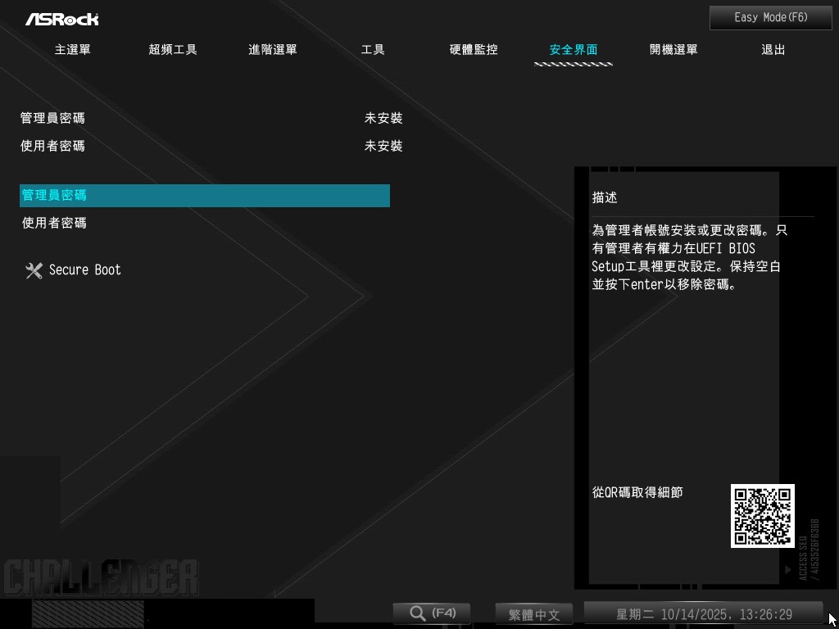Click 未安裝 status next to 管理員密碼

tap(383, 119)
